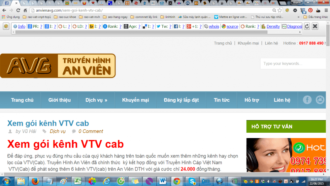Open Firefox from the taskbar
The image size is (330, 186).
click(x=35, y=181)
